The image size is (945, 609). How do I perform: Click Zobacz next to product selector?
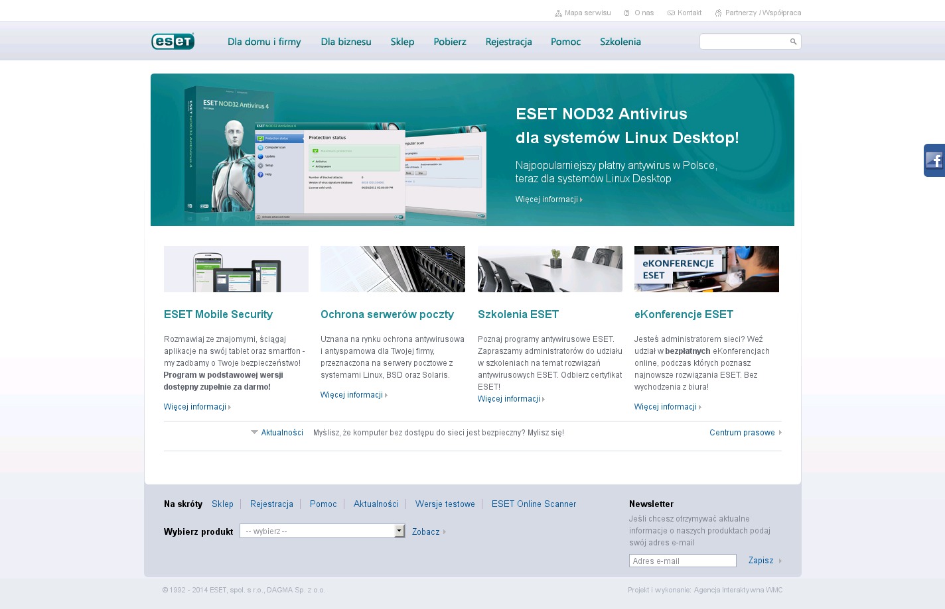click(425, 532)
